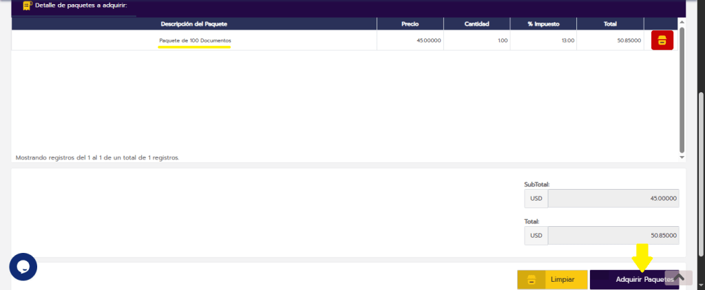Click the Limpiar button
705x290 pixels.
coord(552,280)
